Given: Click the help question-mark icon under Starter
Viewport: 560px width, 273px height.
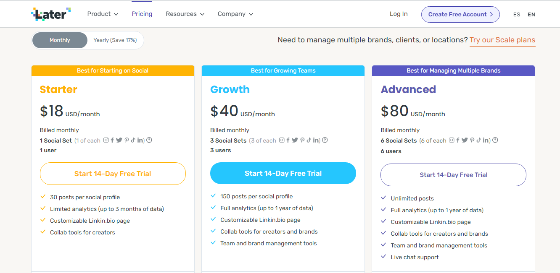Looking at the screenshot, I should [x=149, y=140].
